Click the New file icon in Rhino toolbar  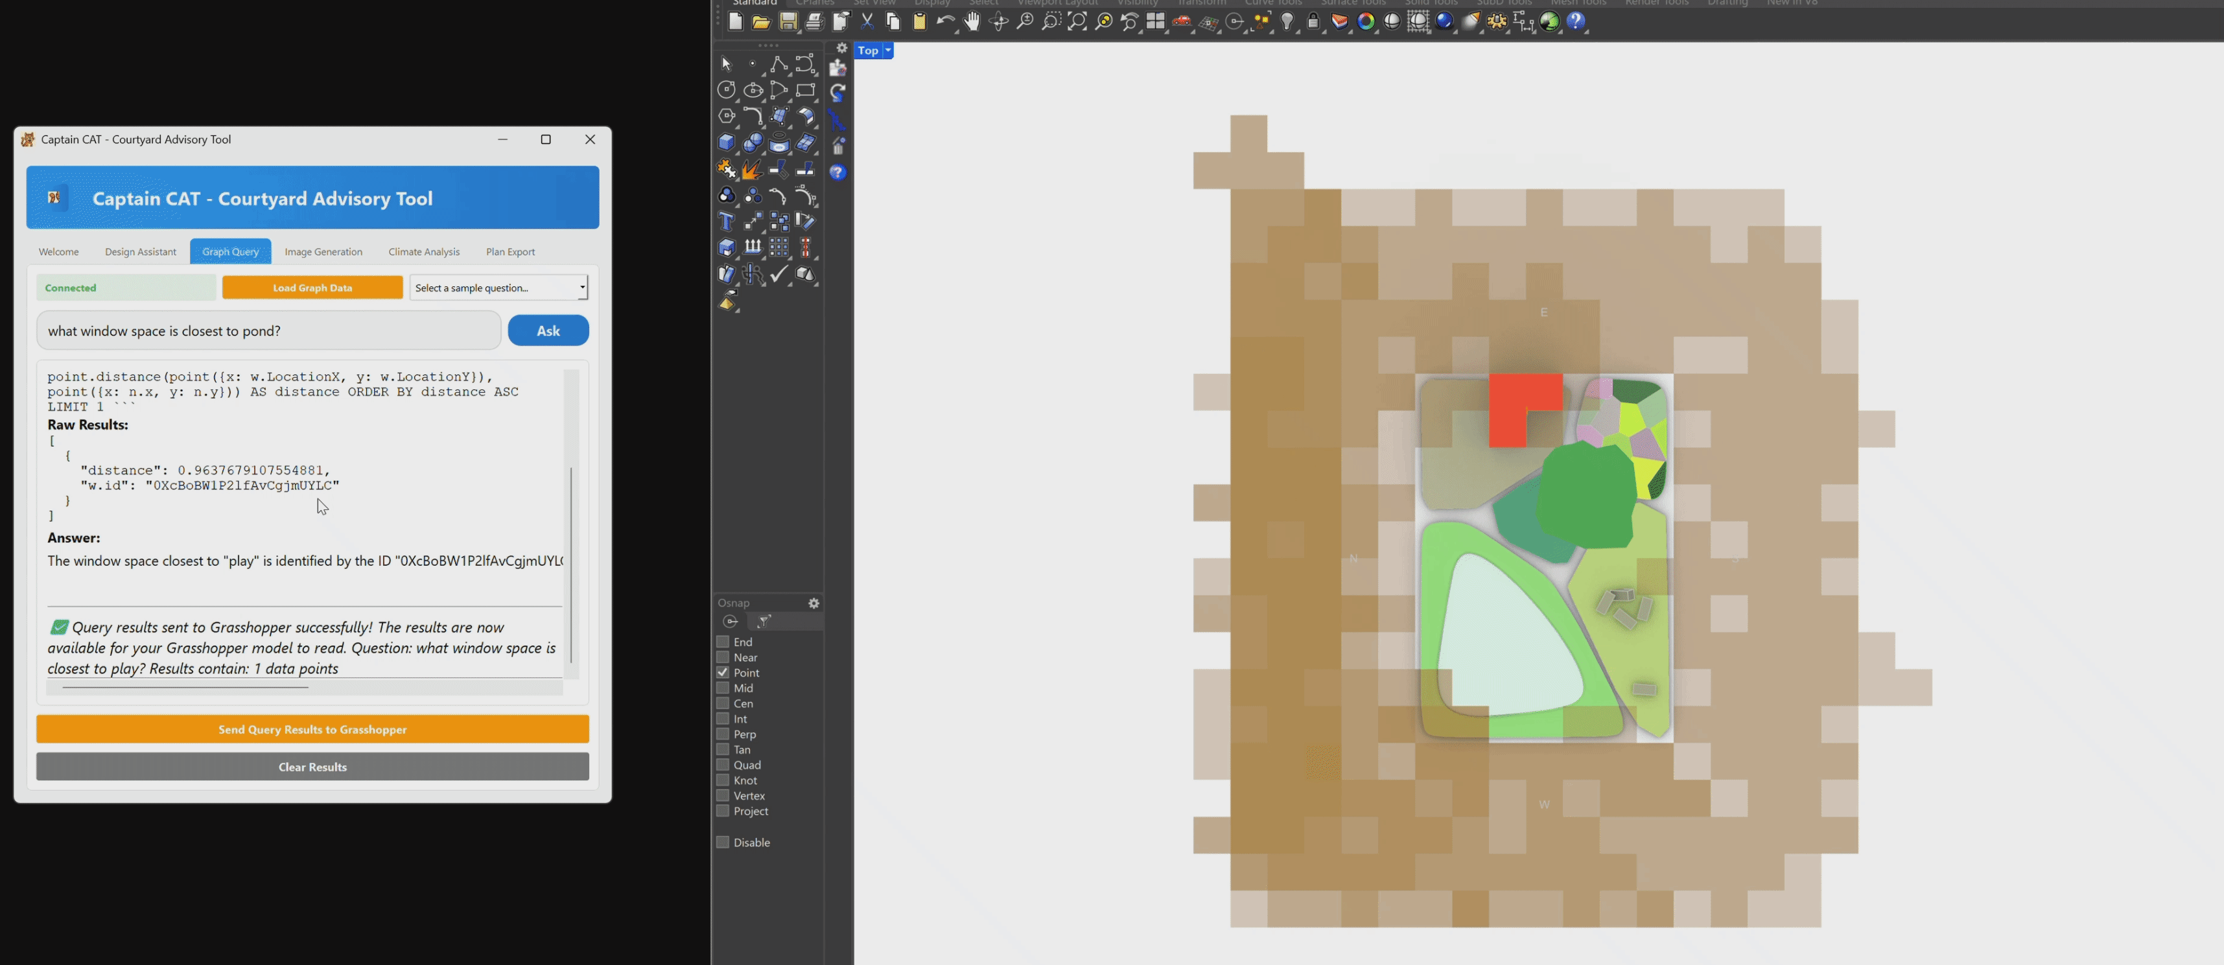pos(734,23)
